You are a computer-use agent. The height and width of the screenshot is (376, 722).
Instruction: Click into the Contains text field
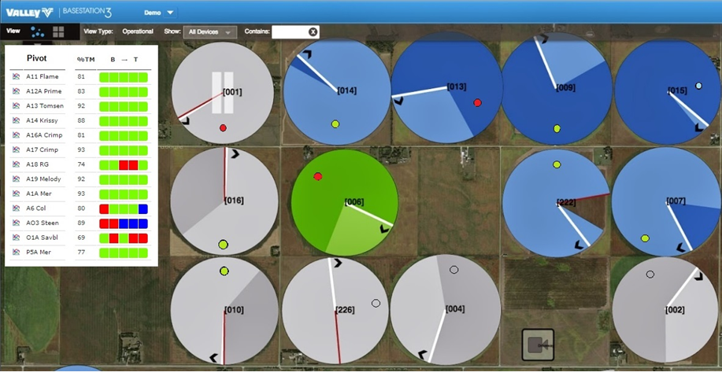(x=290, y=31)
